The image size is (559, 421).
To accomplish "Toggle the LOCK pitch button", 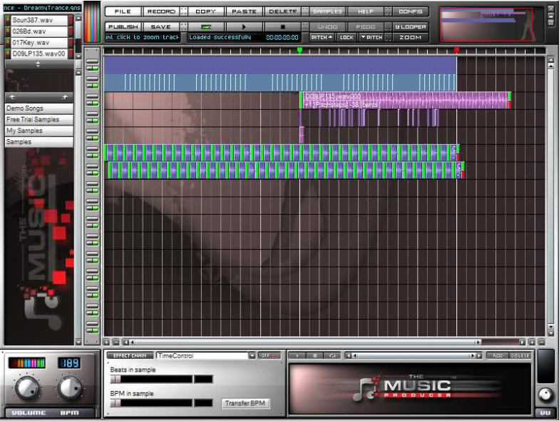I will [x=347, y=37].
